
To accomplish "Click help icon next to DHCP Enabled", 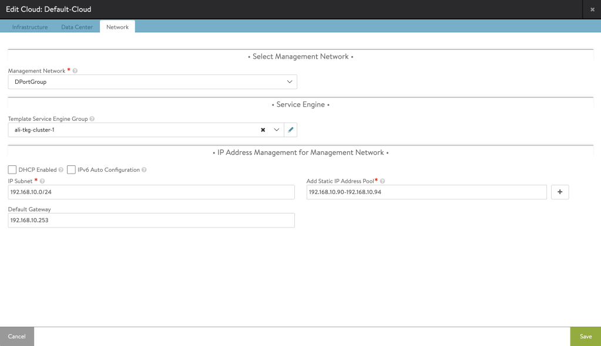I will [61, 170].
